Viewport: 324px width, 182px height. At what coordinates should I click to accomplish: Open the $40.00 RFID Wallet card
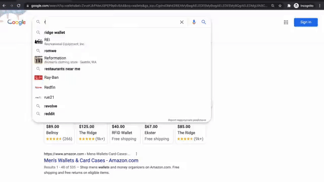point(125,133)
